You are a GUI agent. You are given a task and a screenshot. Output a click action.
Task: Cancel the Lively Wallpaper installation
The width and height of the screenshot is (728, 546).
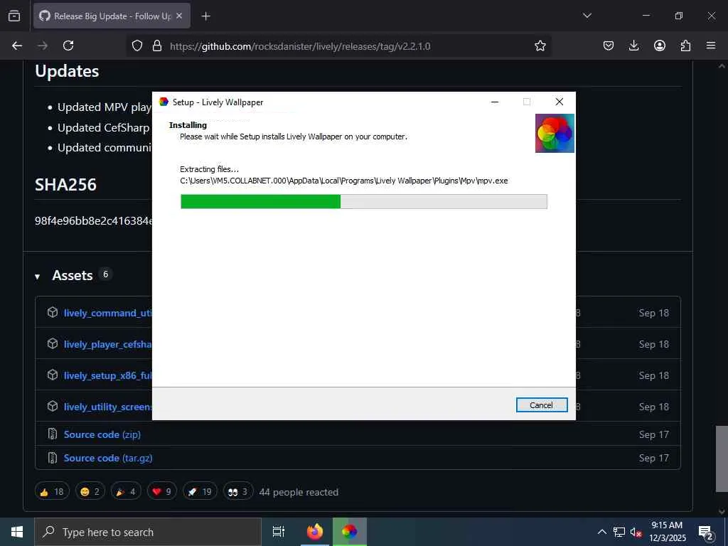[x=541, y=405]
